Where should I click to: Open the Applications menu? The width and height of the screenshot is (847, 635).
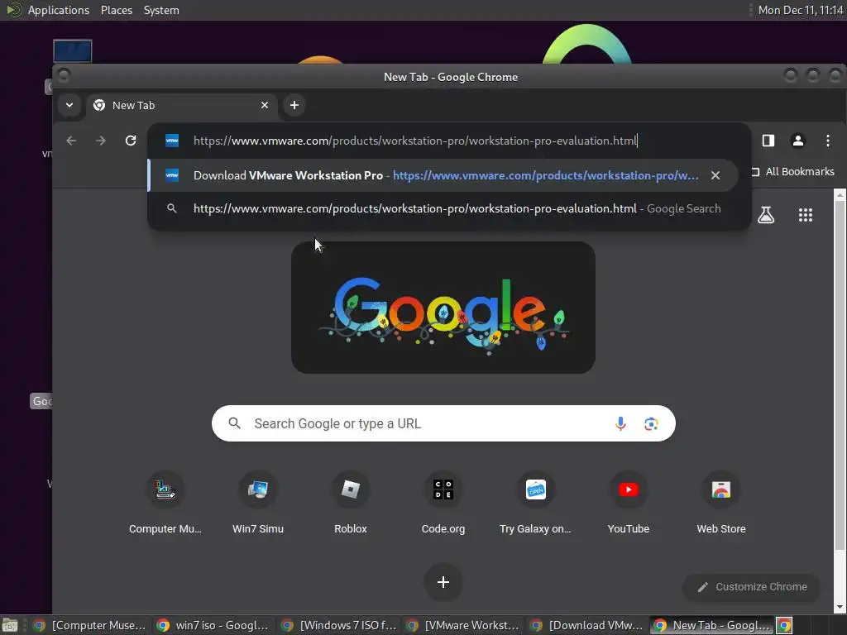tap(59, 10)
